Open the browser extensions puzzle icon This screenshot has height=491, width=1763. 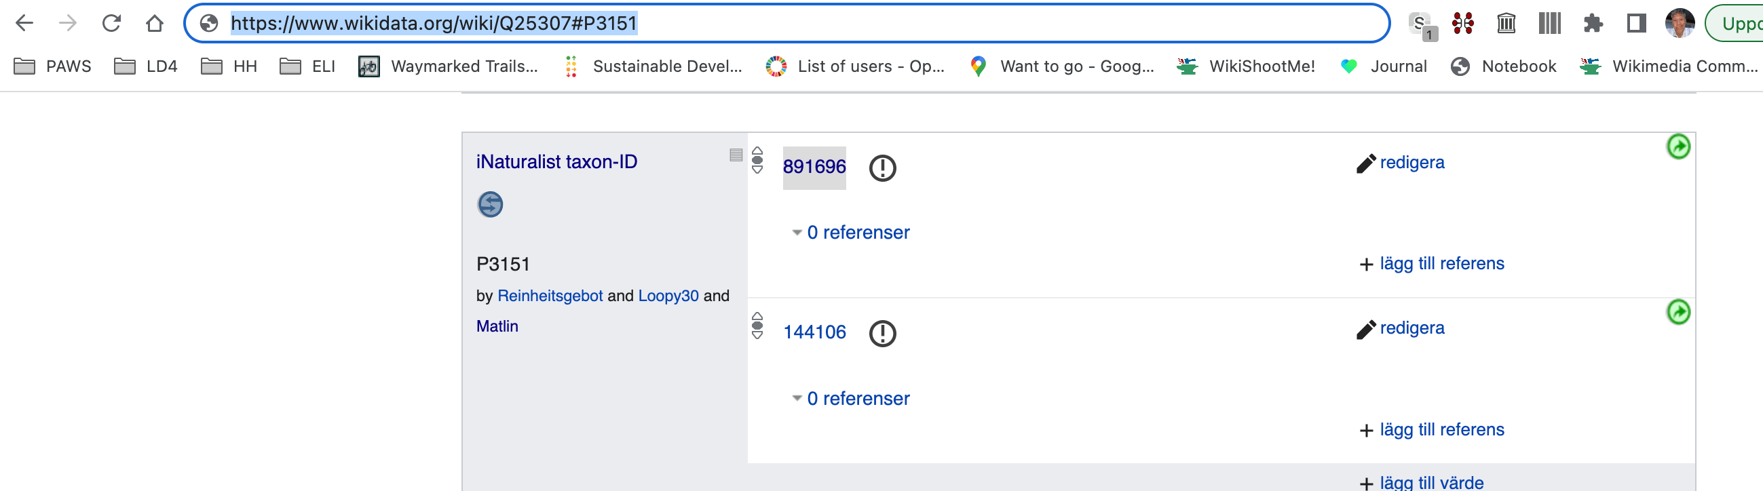(x=1593, y=24)
